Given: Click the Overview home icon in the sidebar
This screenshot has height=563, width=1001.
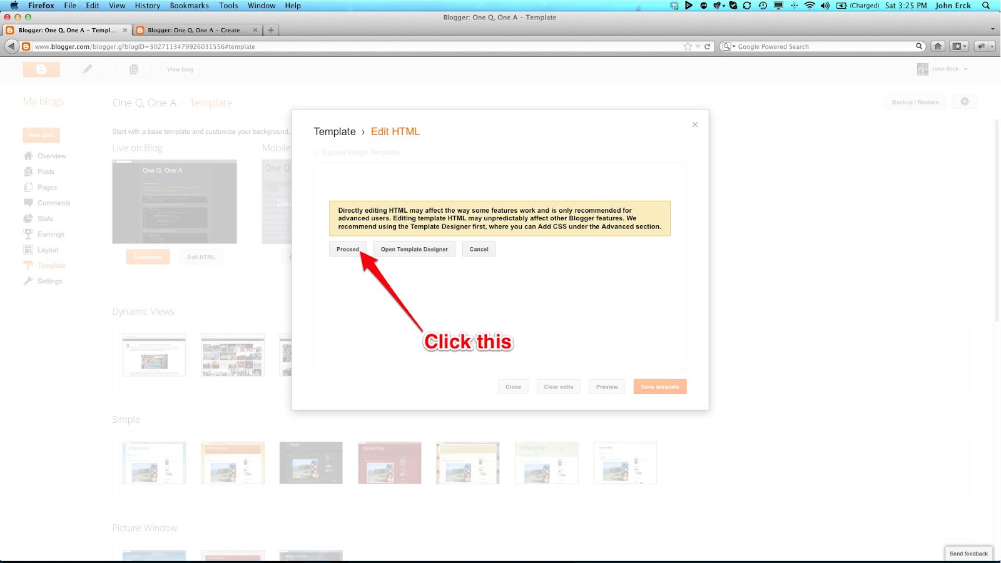Looking at the screenshot, I should pyautogui.click(x=29, y=156).
